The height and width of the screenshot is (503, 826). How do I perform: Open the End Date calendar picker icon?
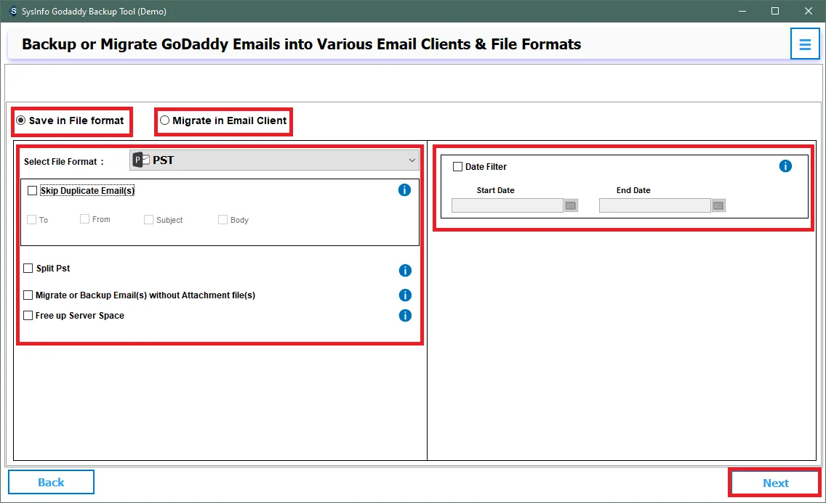(x=718, y=205)
